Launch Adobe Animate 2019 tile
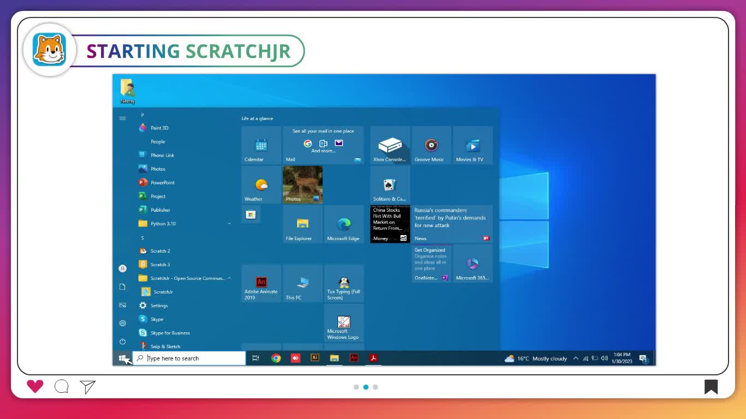Screen dimensions: 746x419 pos(261,283)
